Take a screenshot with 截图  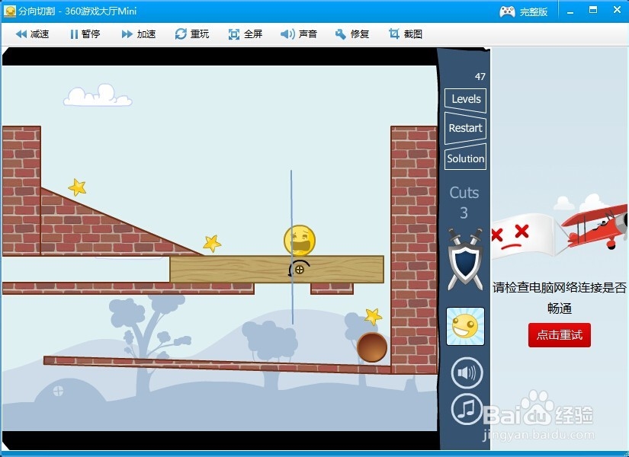[x=405, y=34]
